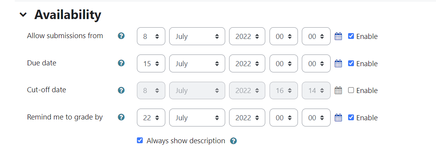The image size is (436, 151).
Task: Open Allow submissions from hour dropdown
Action: coord(284,36)
